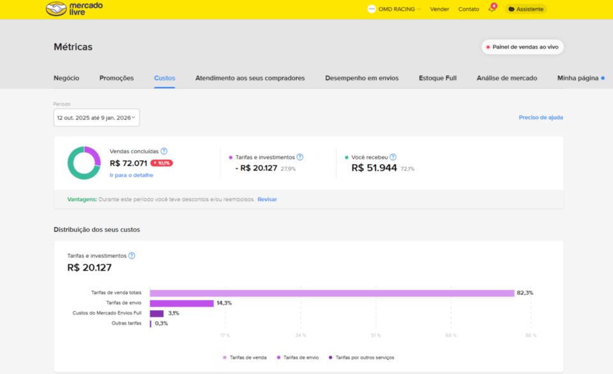Click the 72,1% percentage value
Screen dimensions: 613x374
point(407,169)
